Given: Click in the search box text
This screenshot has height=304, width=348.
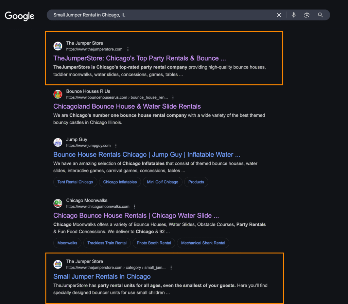Looking at the screenshot, I should pyautogui.click(x=89, y=15).
